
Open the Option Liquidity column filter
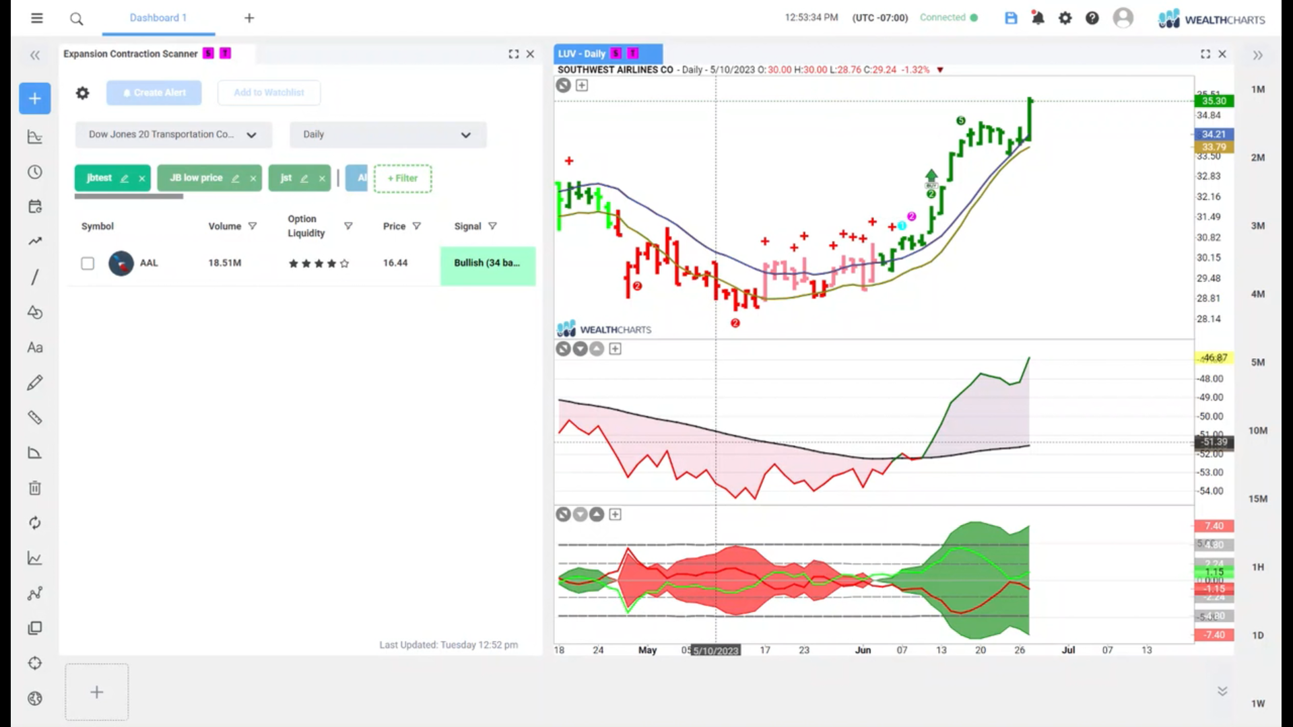(x=348, y=226)
